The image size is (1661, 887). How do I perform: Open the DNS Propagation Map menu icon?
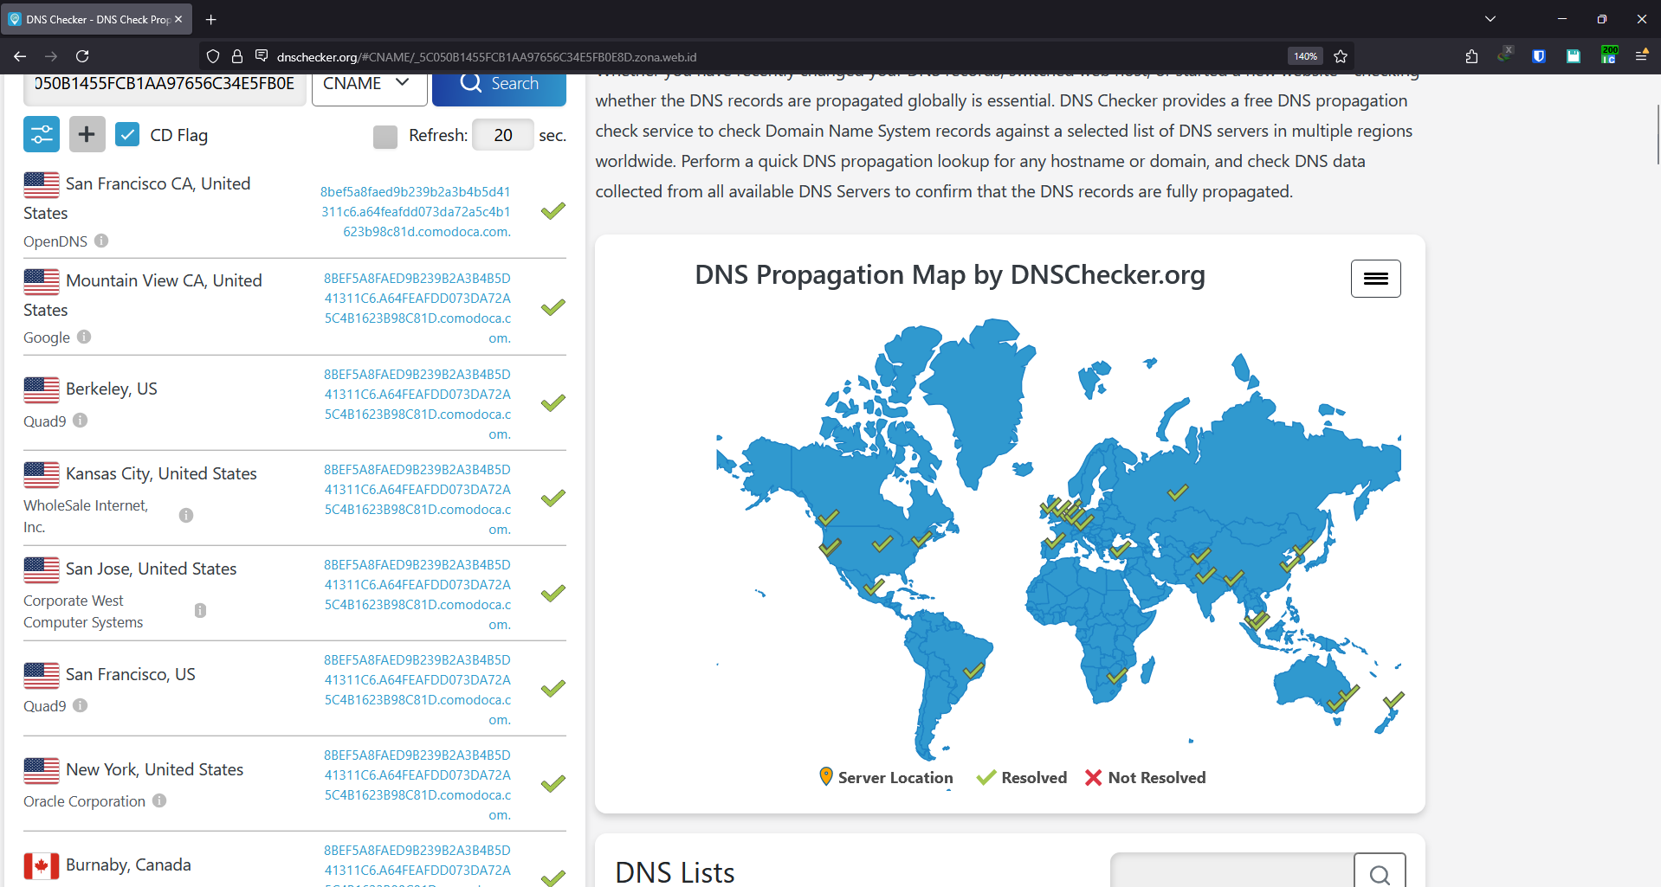pyautogui.click(x=1375, y=278)
